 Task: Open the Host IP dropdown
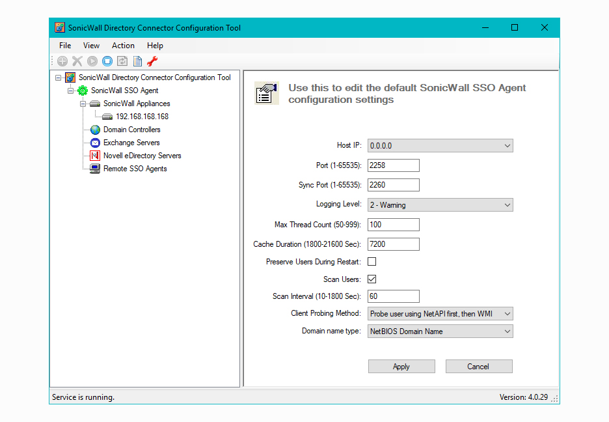(x=440, y=146)
